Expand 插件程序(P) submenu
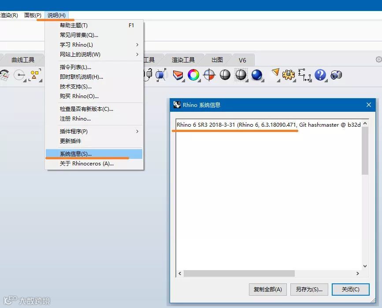 pos(94,132)
